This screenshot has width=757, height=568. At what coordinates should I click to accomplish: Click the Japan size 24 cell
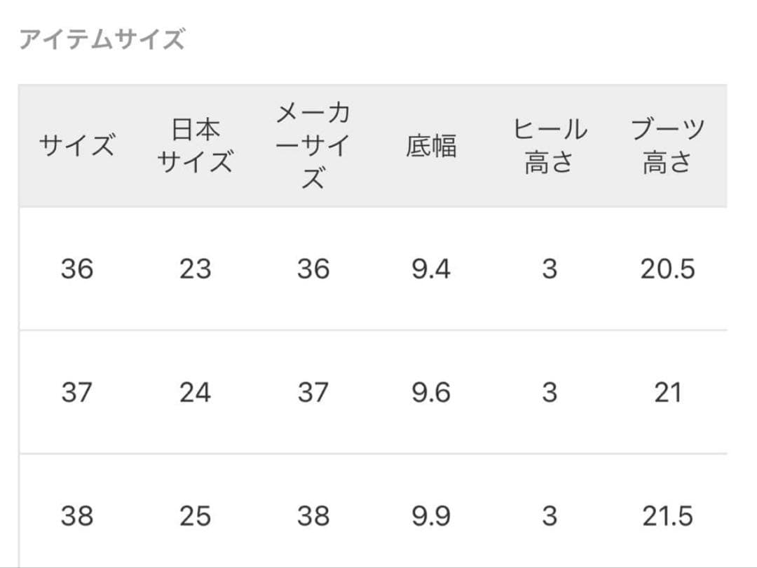pos(194,392)
